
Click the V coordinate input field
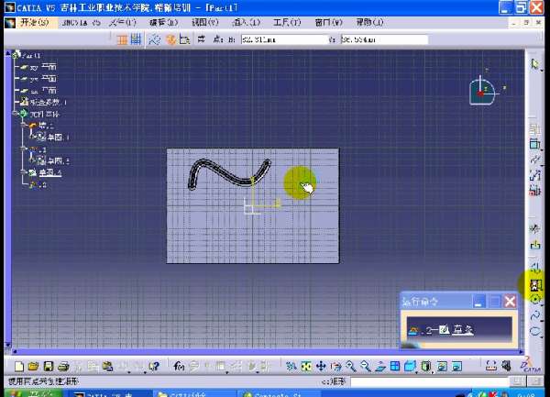(384, 39)
